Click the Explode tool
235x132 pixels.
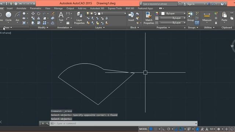pos(53,18)
